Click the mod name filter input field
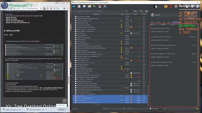 (137, 109)
